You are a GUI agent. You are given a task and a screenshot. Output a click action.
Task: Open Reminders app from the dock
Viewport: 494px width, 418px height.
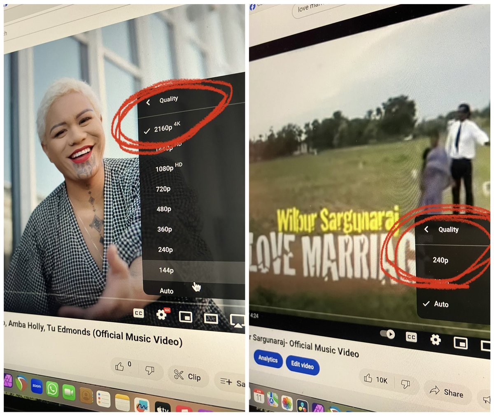pyautogui.click(x=104, y=399)
